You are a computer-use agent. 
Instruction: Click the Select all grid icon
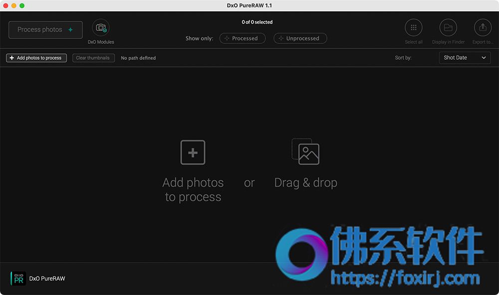(x=413, y=28)
